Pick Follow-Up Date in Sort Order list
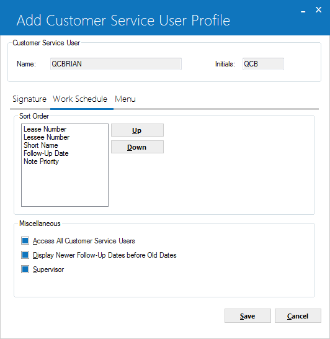This screenshot has width=330, height=339. [46, 153]
